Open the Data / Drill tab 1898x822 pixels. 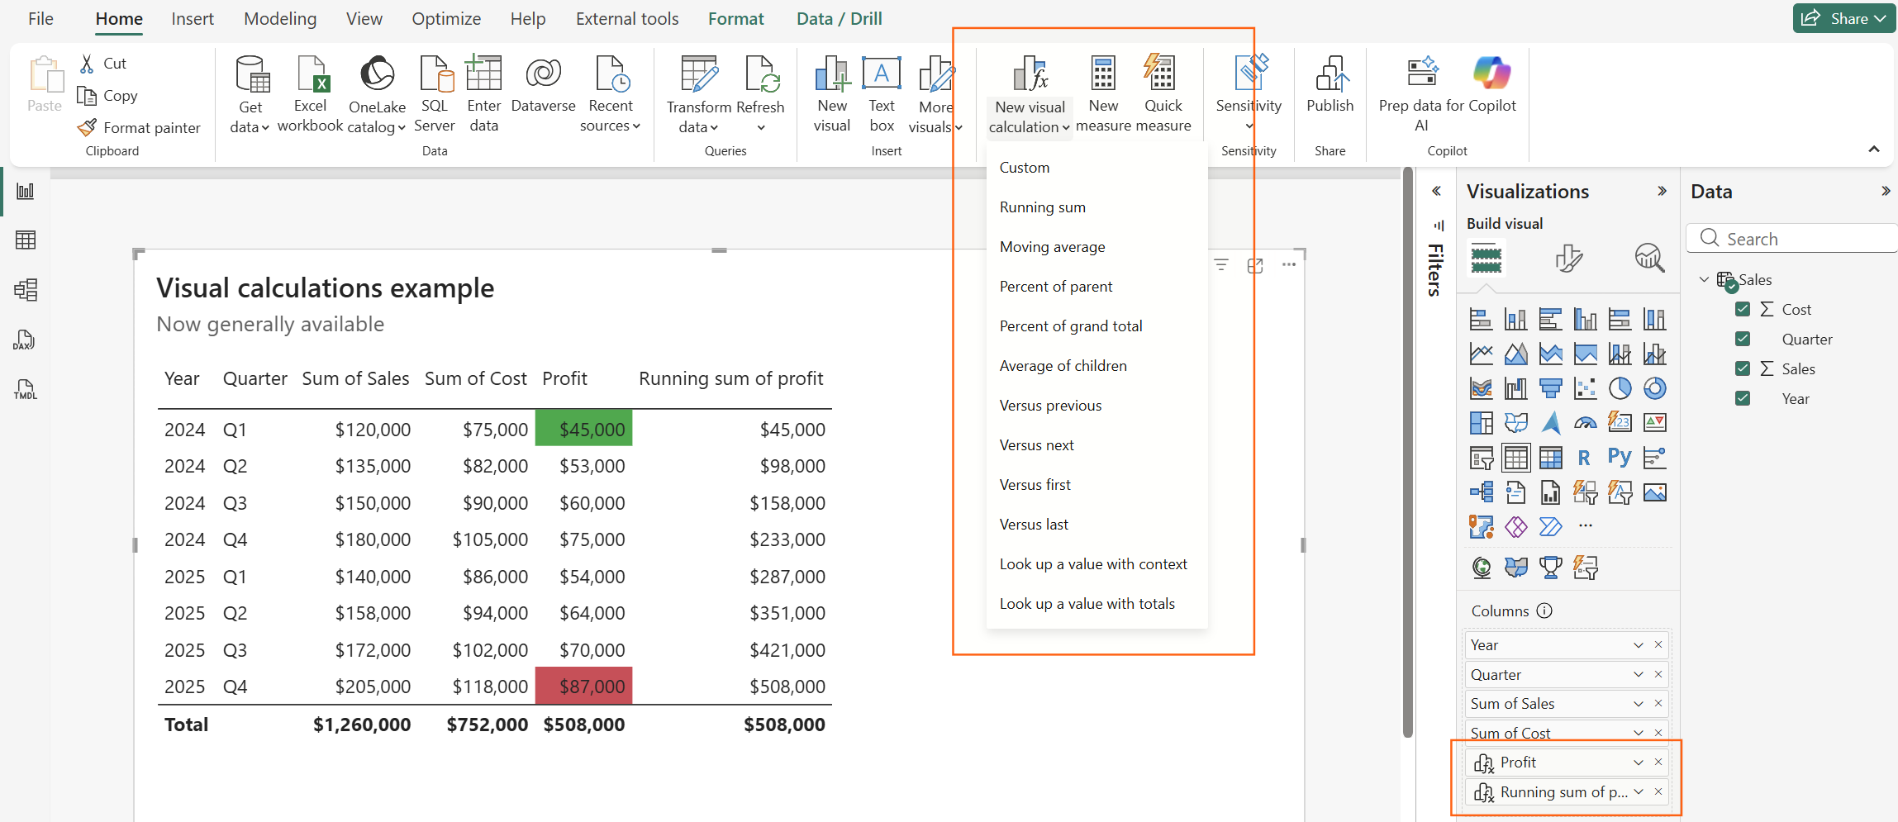pos(840,18)
